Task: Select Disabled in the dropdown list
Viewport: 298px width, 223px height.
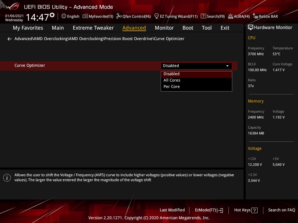Action: 196,74
